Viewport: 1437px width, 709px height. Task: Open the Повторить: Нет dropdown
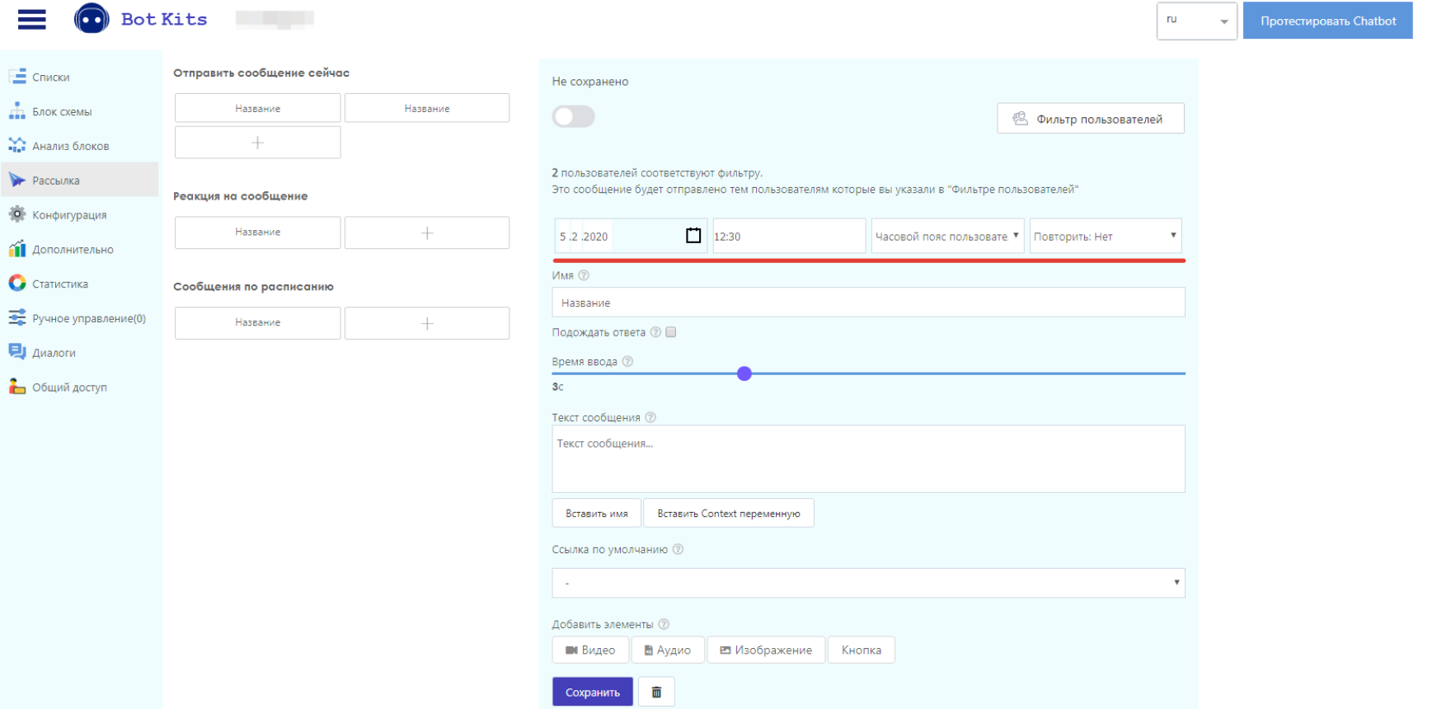(1106, 236)
